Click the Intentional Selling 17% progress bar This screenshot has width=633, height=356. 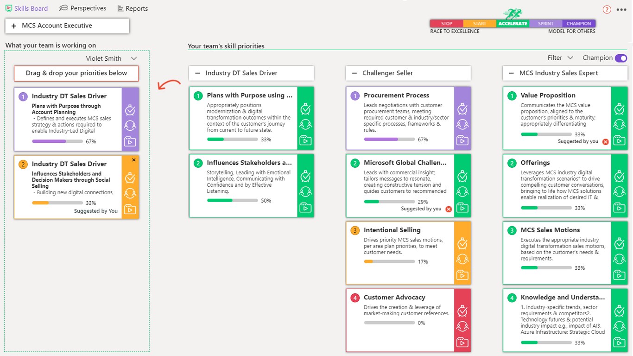point(389,261)
